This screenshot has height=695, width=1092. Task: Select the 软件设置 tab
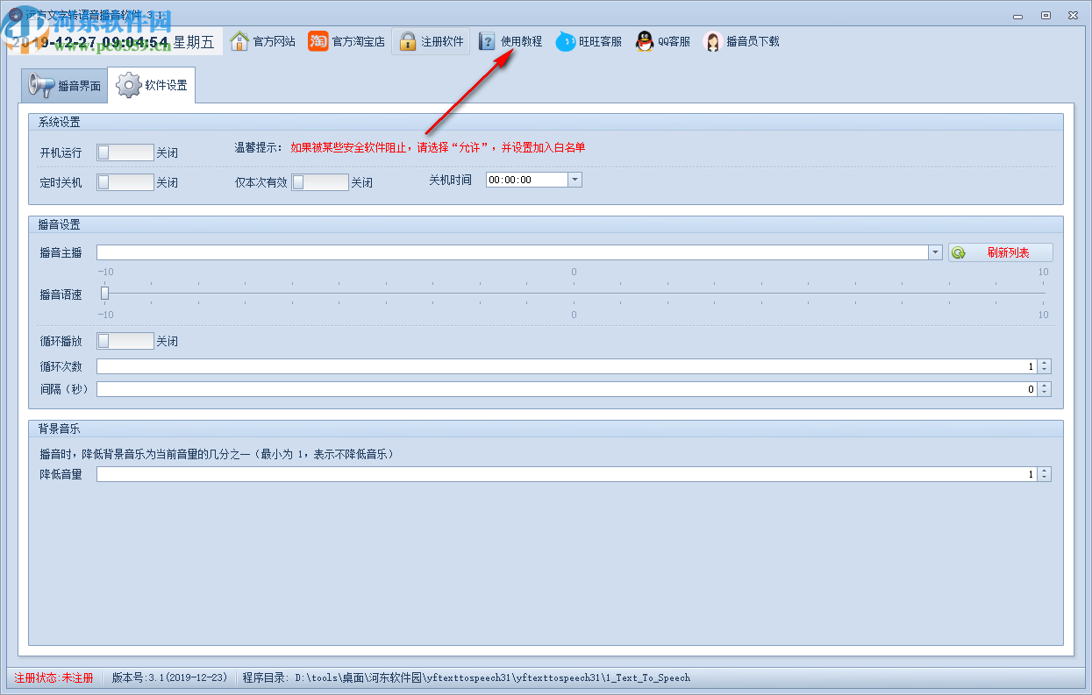[152, 85]
